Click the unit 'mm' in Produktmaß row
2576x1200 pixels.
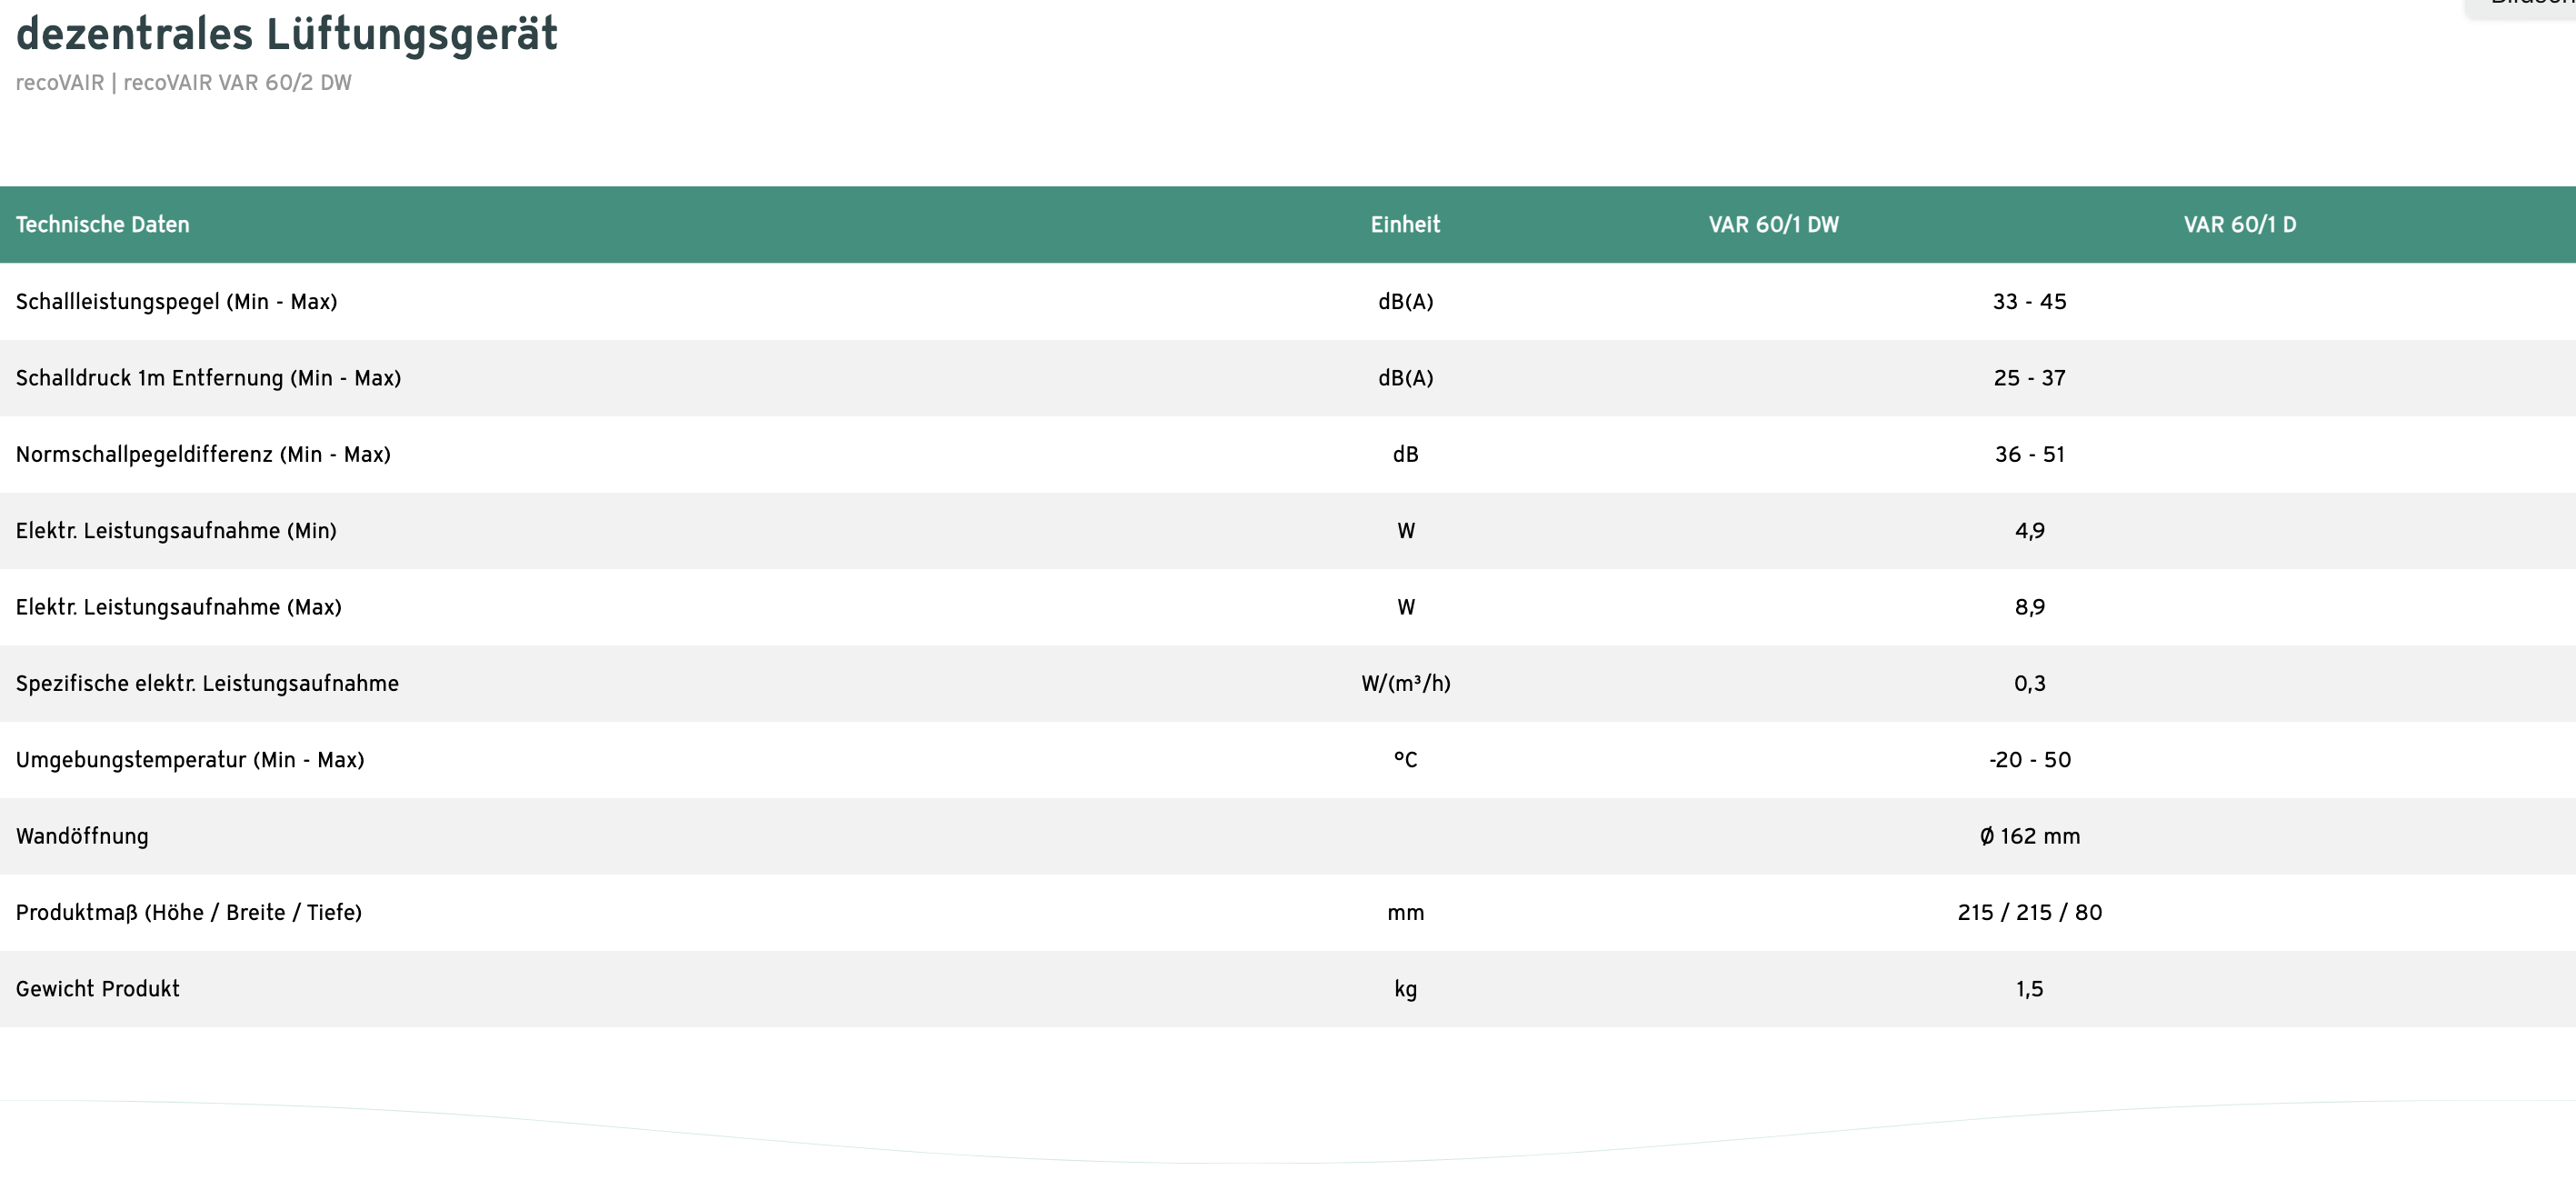[1406, 913]
